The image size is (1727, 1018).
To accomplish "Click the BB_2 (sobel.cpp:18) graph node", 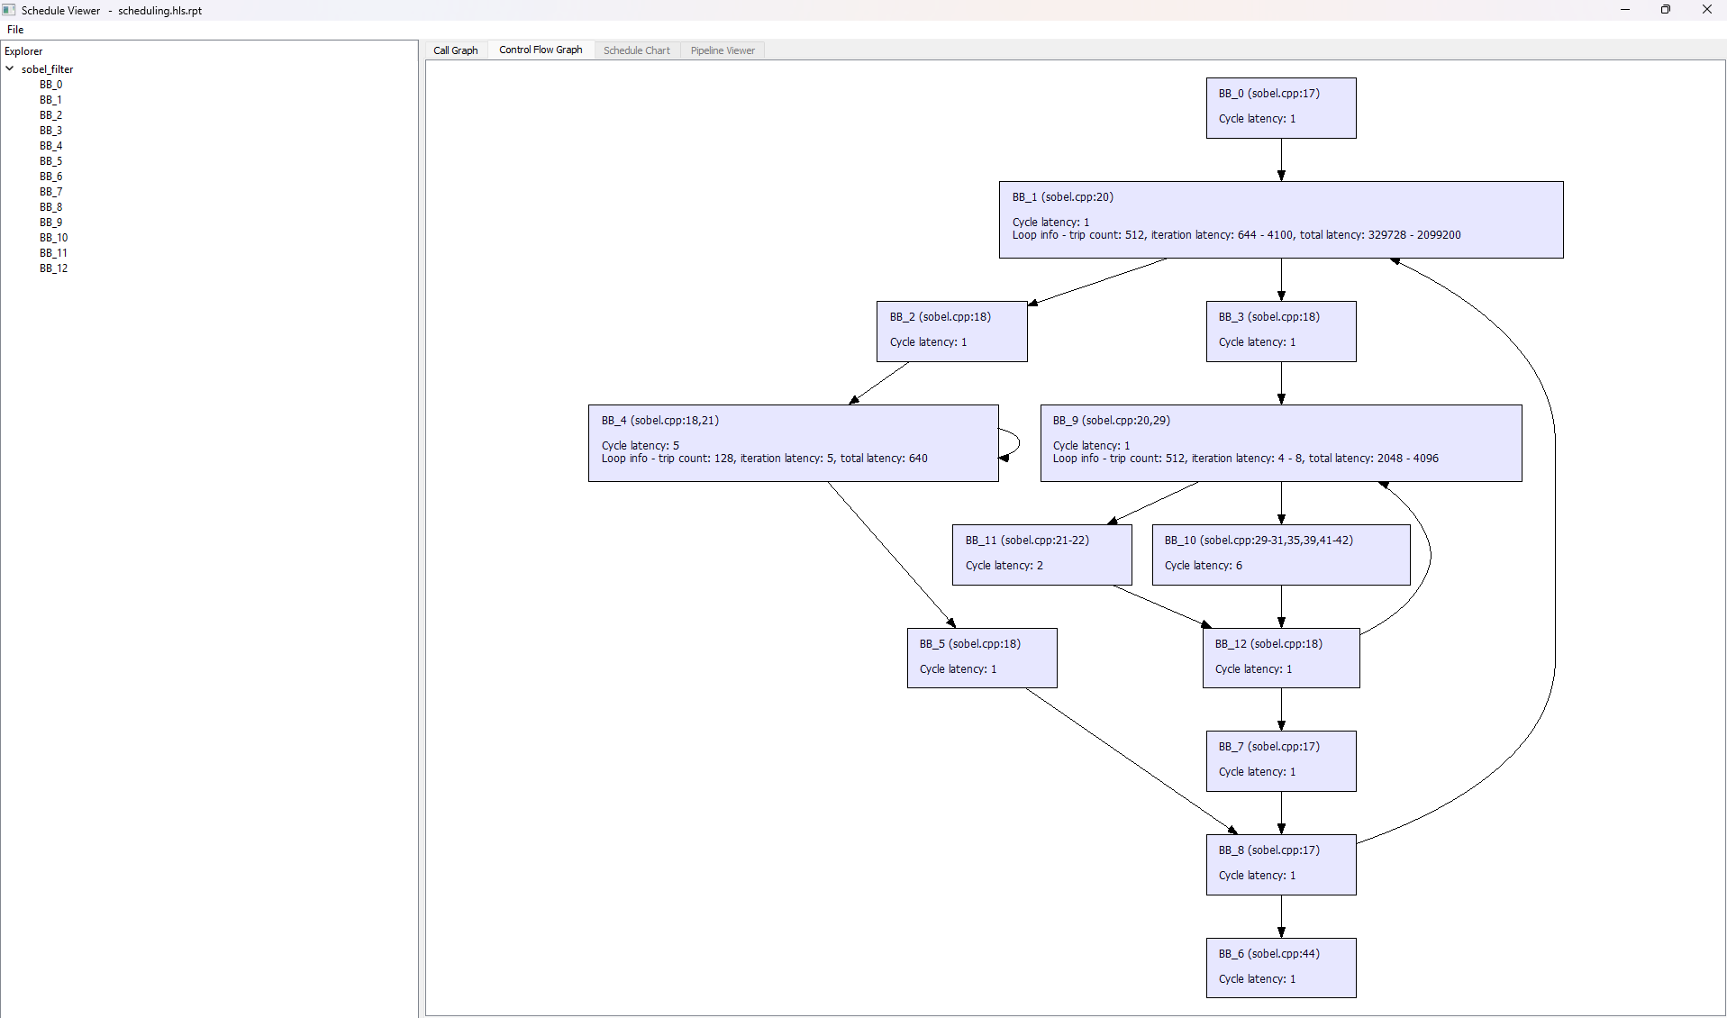I will [952, 332].
